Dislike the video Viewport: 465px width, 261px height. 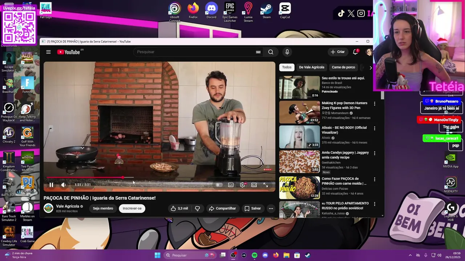coord(198,208)
